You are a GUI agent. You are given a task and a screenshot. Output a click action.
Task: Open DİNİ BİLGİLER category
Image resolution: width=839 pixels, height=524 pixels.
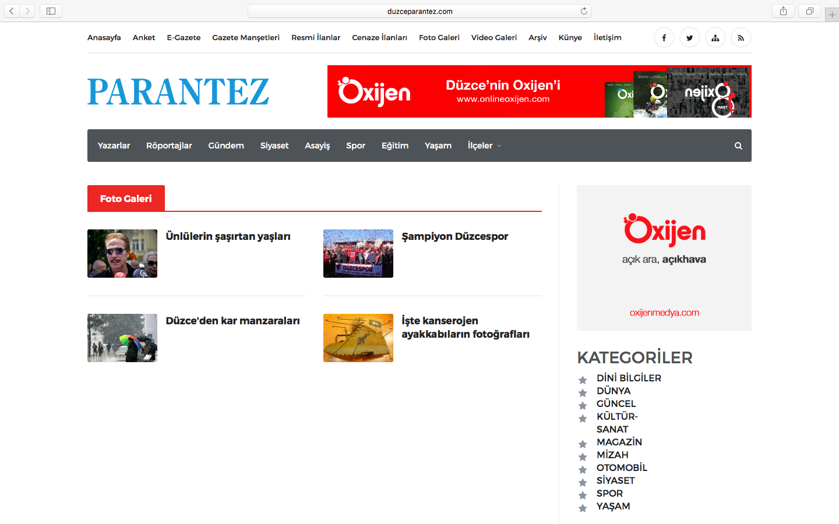click(x=629, y=378)
